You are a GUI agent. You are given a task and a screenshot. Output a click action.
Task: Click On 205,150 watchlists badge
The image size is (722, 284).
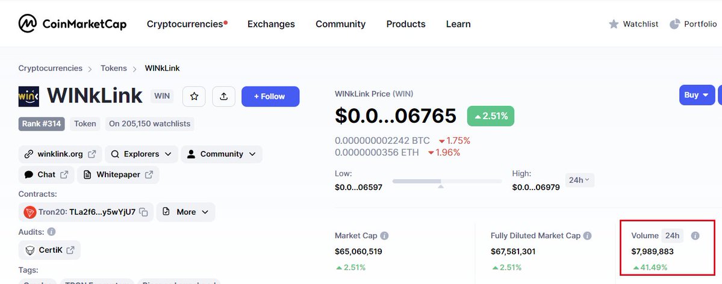coord(150,124)
